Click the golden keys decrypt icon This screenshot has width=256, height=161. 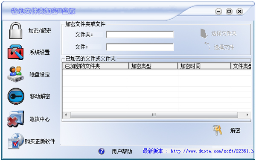pos(218,130)
